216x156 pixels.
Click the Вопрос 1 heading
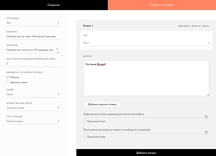pos(88,26)
